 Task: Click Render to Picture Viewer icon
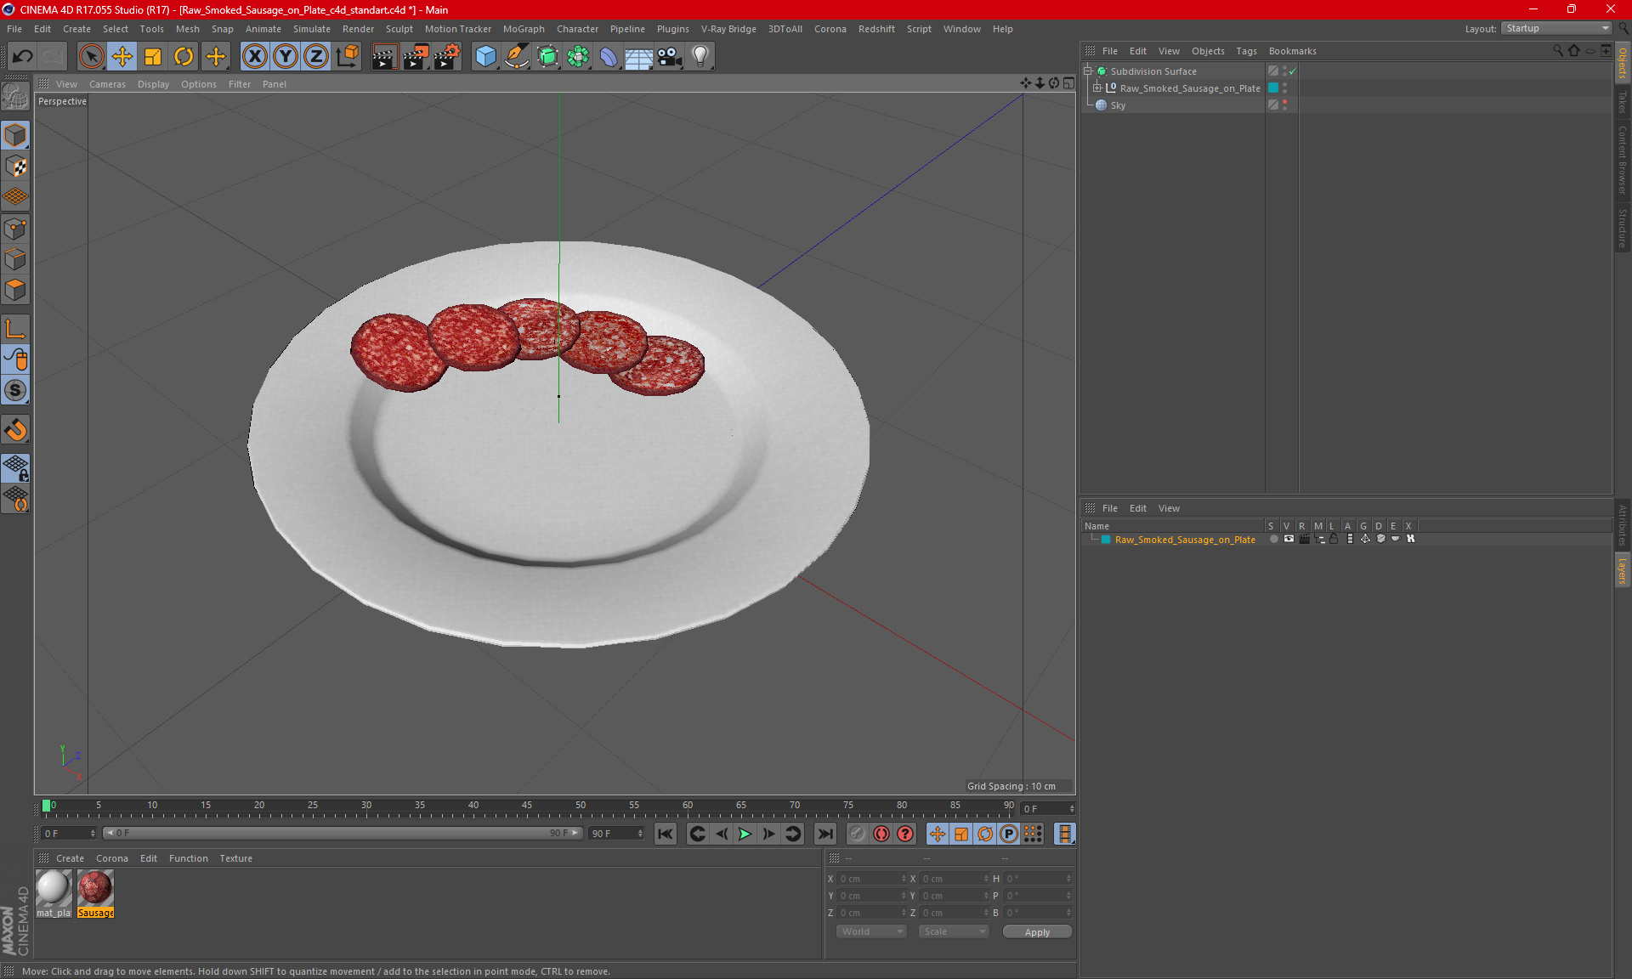tap(416, 56)
